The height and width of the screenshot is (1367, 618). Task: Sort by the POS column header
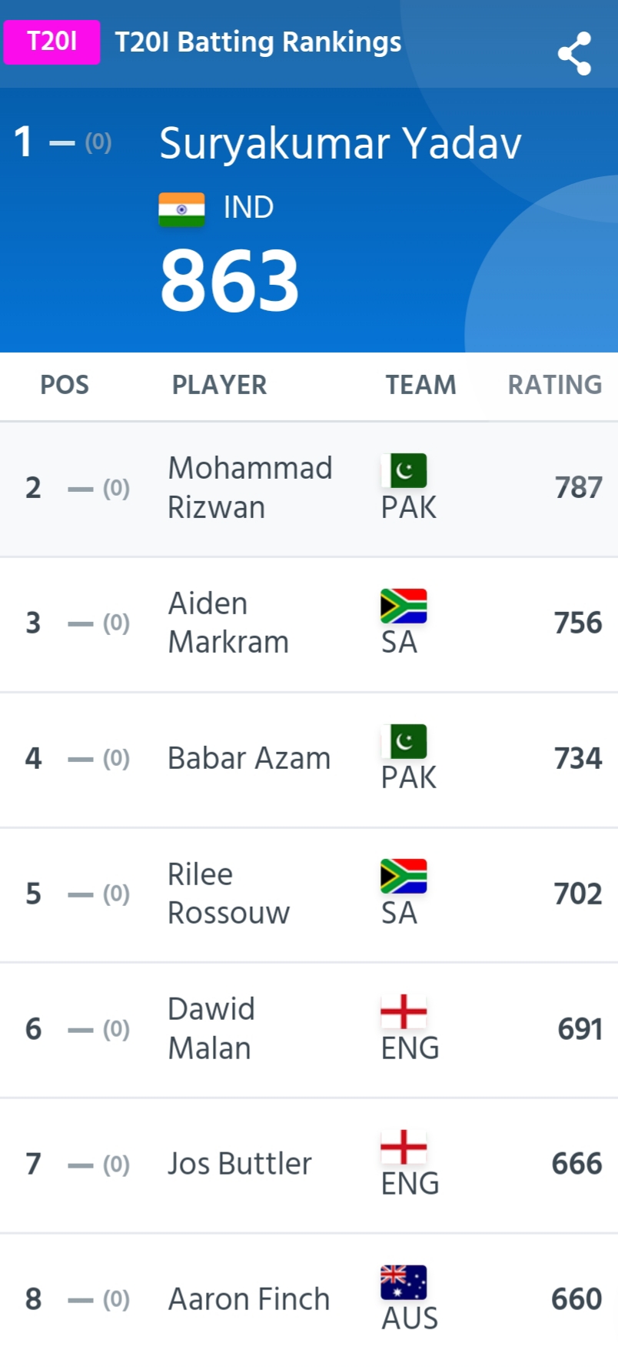coord(65,385)
